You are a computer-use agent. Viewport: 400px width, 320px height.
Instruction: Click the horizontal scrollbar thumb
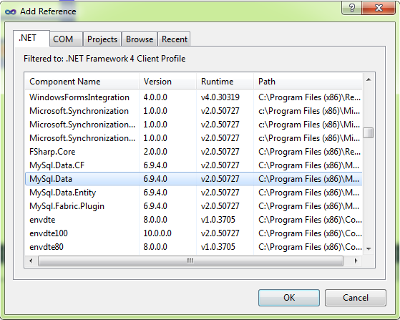pos(190,261)
